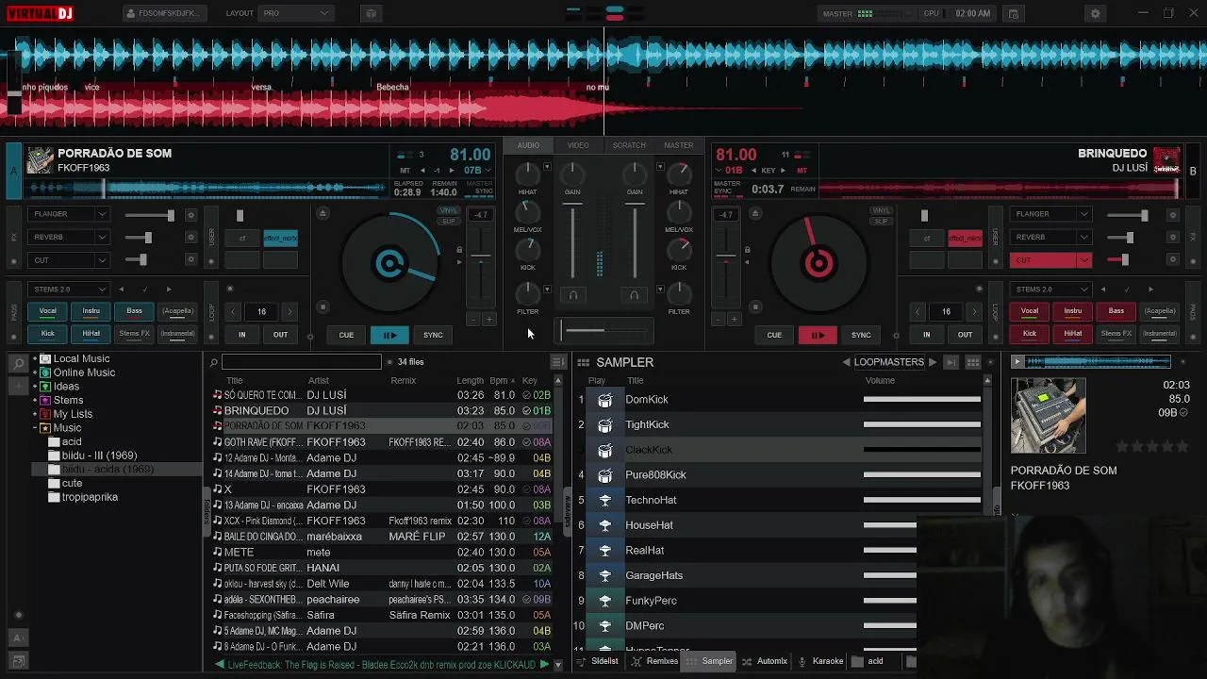Switch to the VIDEO mixer tab

click(578, 145)
